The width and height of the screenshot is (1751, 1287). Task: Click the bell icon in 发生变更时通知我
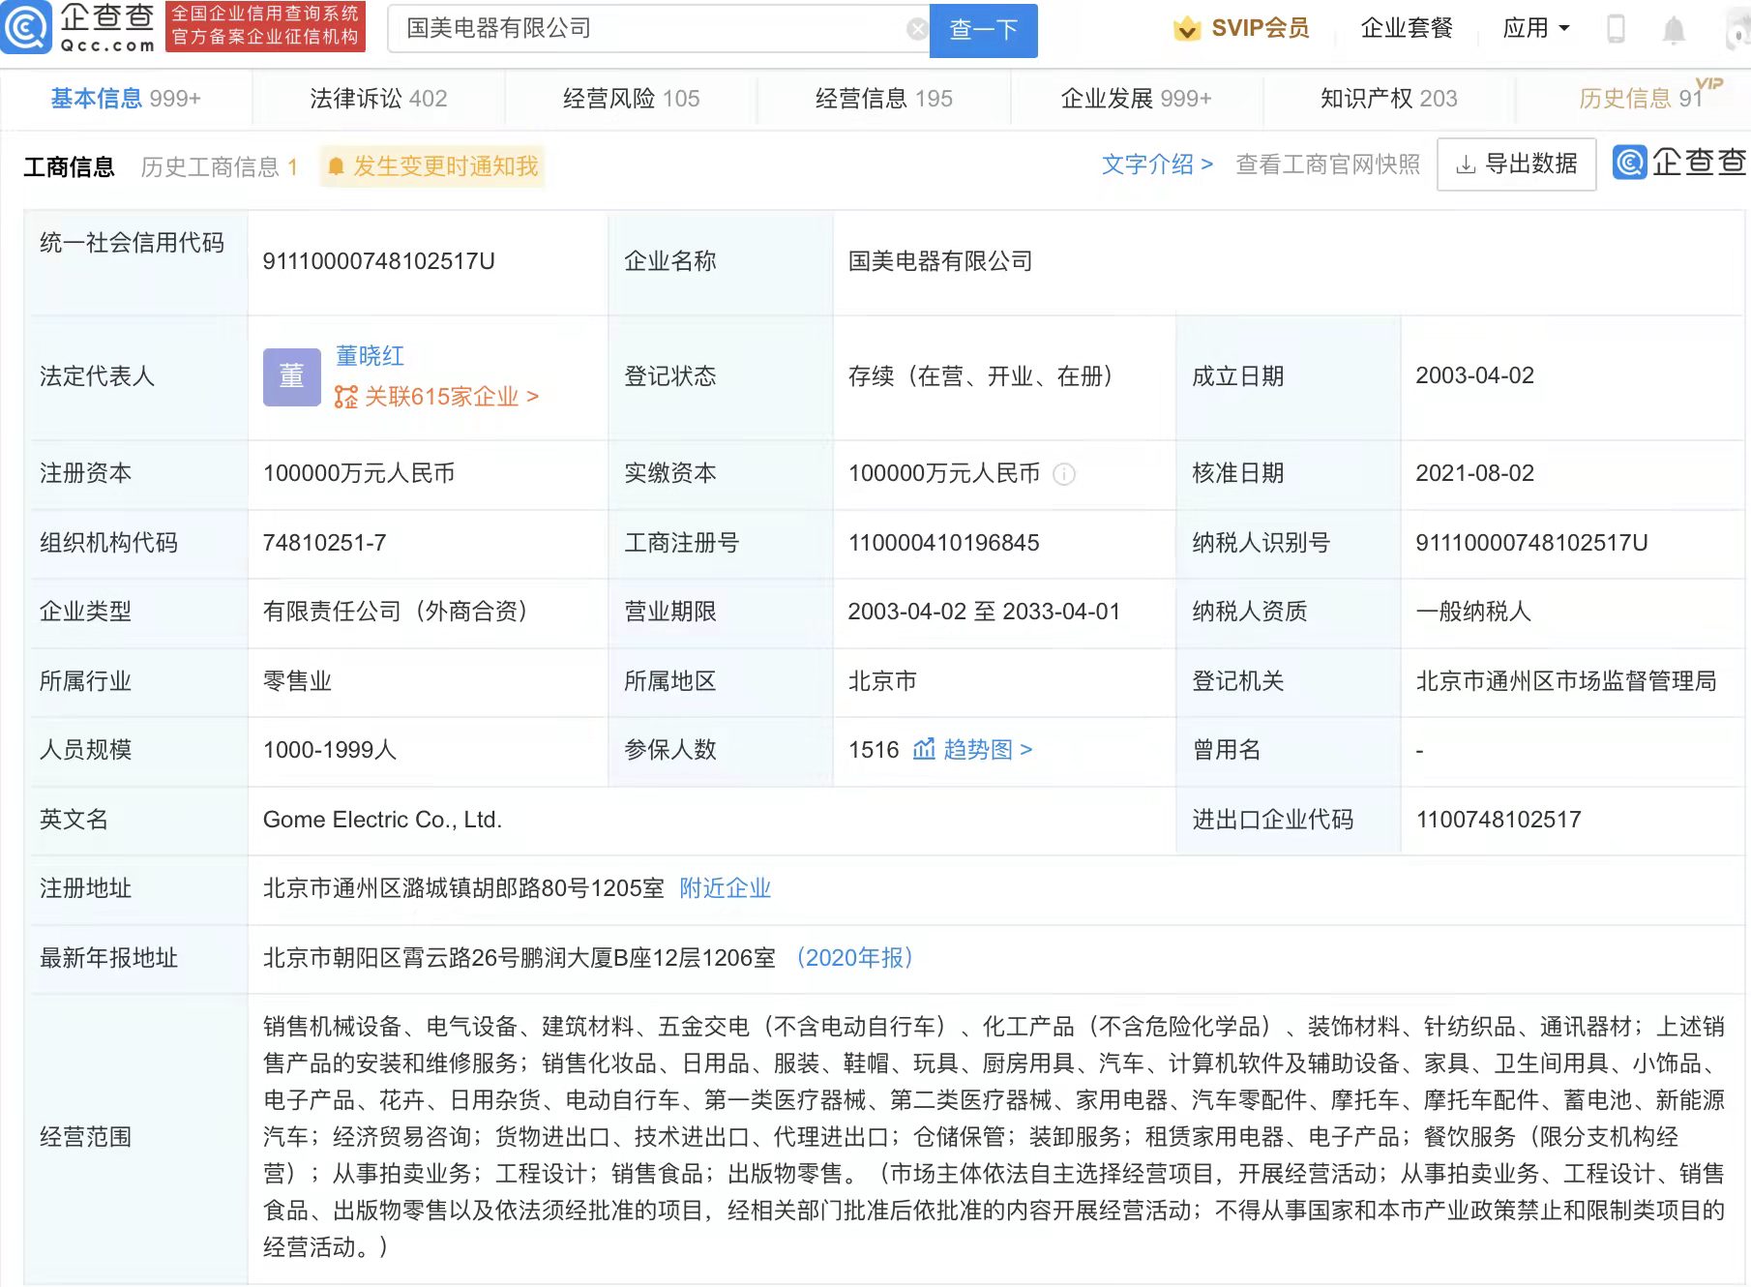point(336,166)
